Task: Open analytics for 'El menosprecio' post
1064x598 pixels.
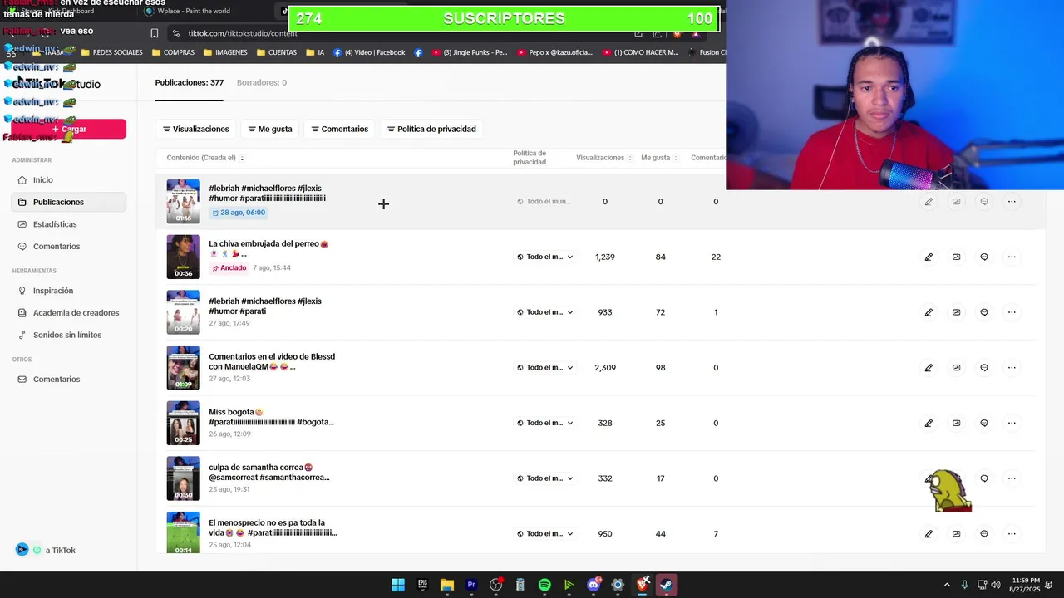Action: [956, 533]
